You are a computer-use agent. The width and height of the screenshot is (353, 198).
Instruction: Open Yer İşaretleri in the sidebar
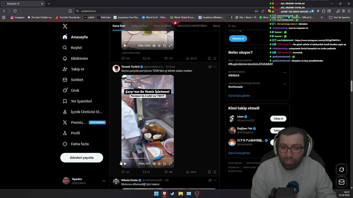[x=77, y=101]
